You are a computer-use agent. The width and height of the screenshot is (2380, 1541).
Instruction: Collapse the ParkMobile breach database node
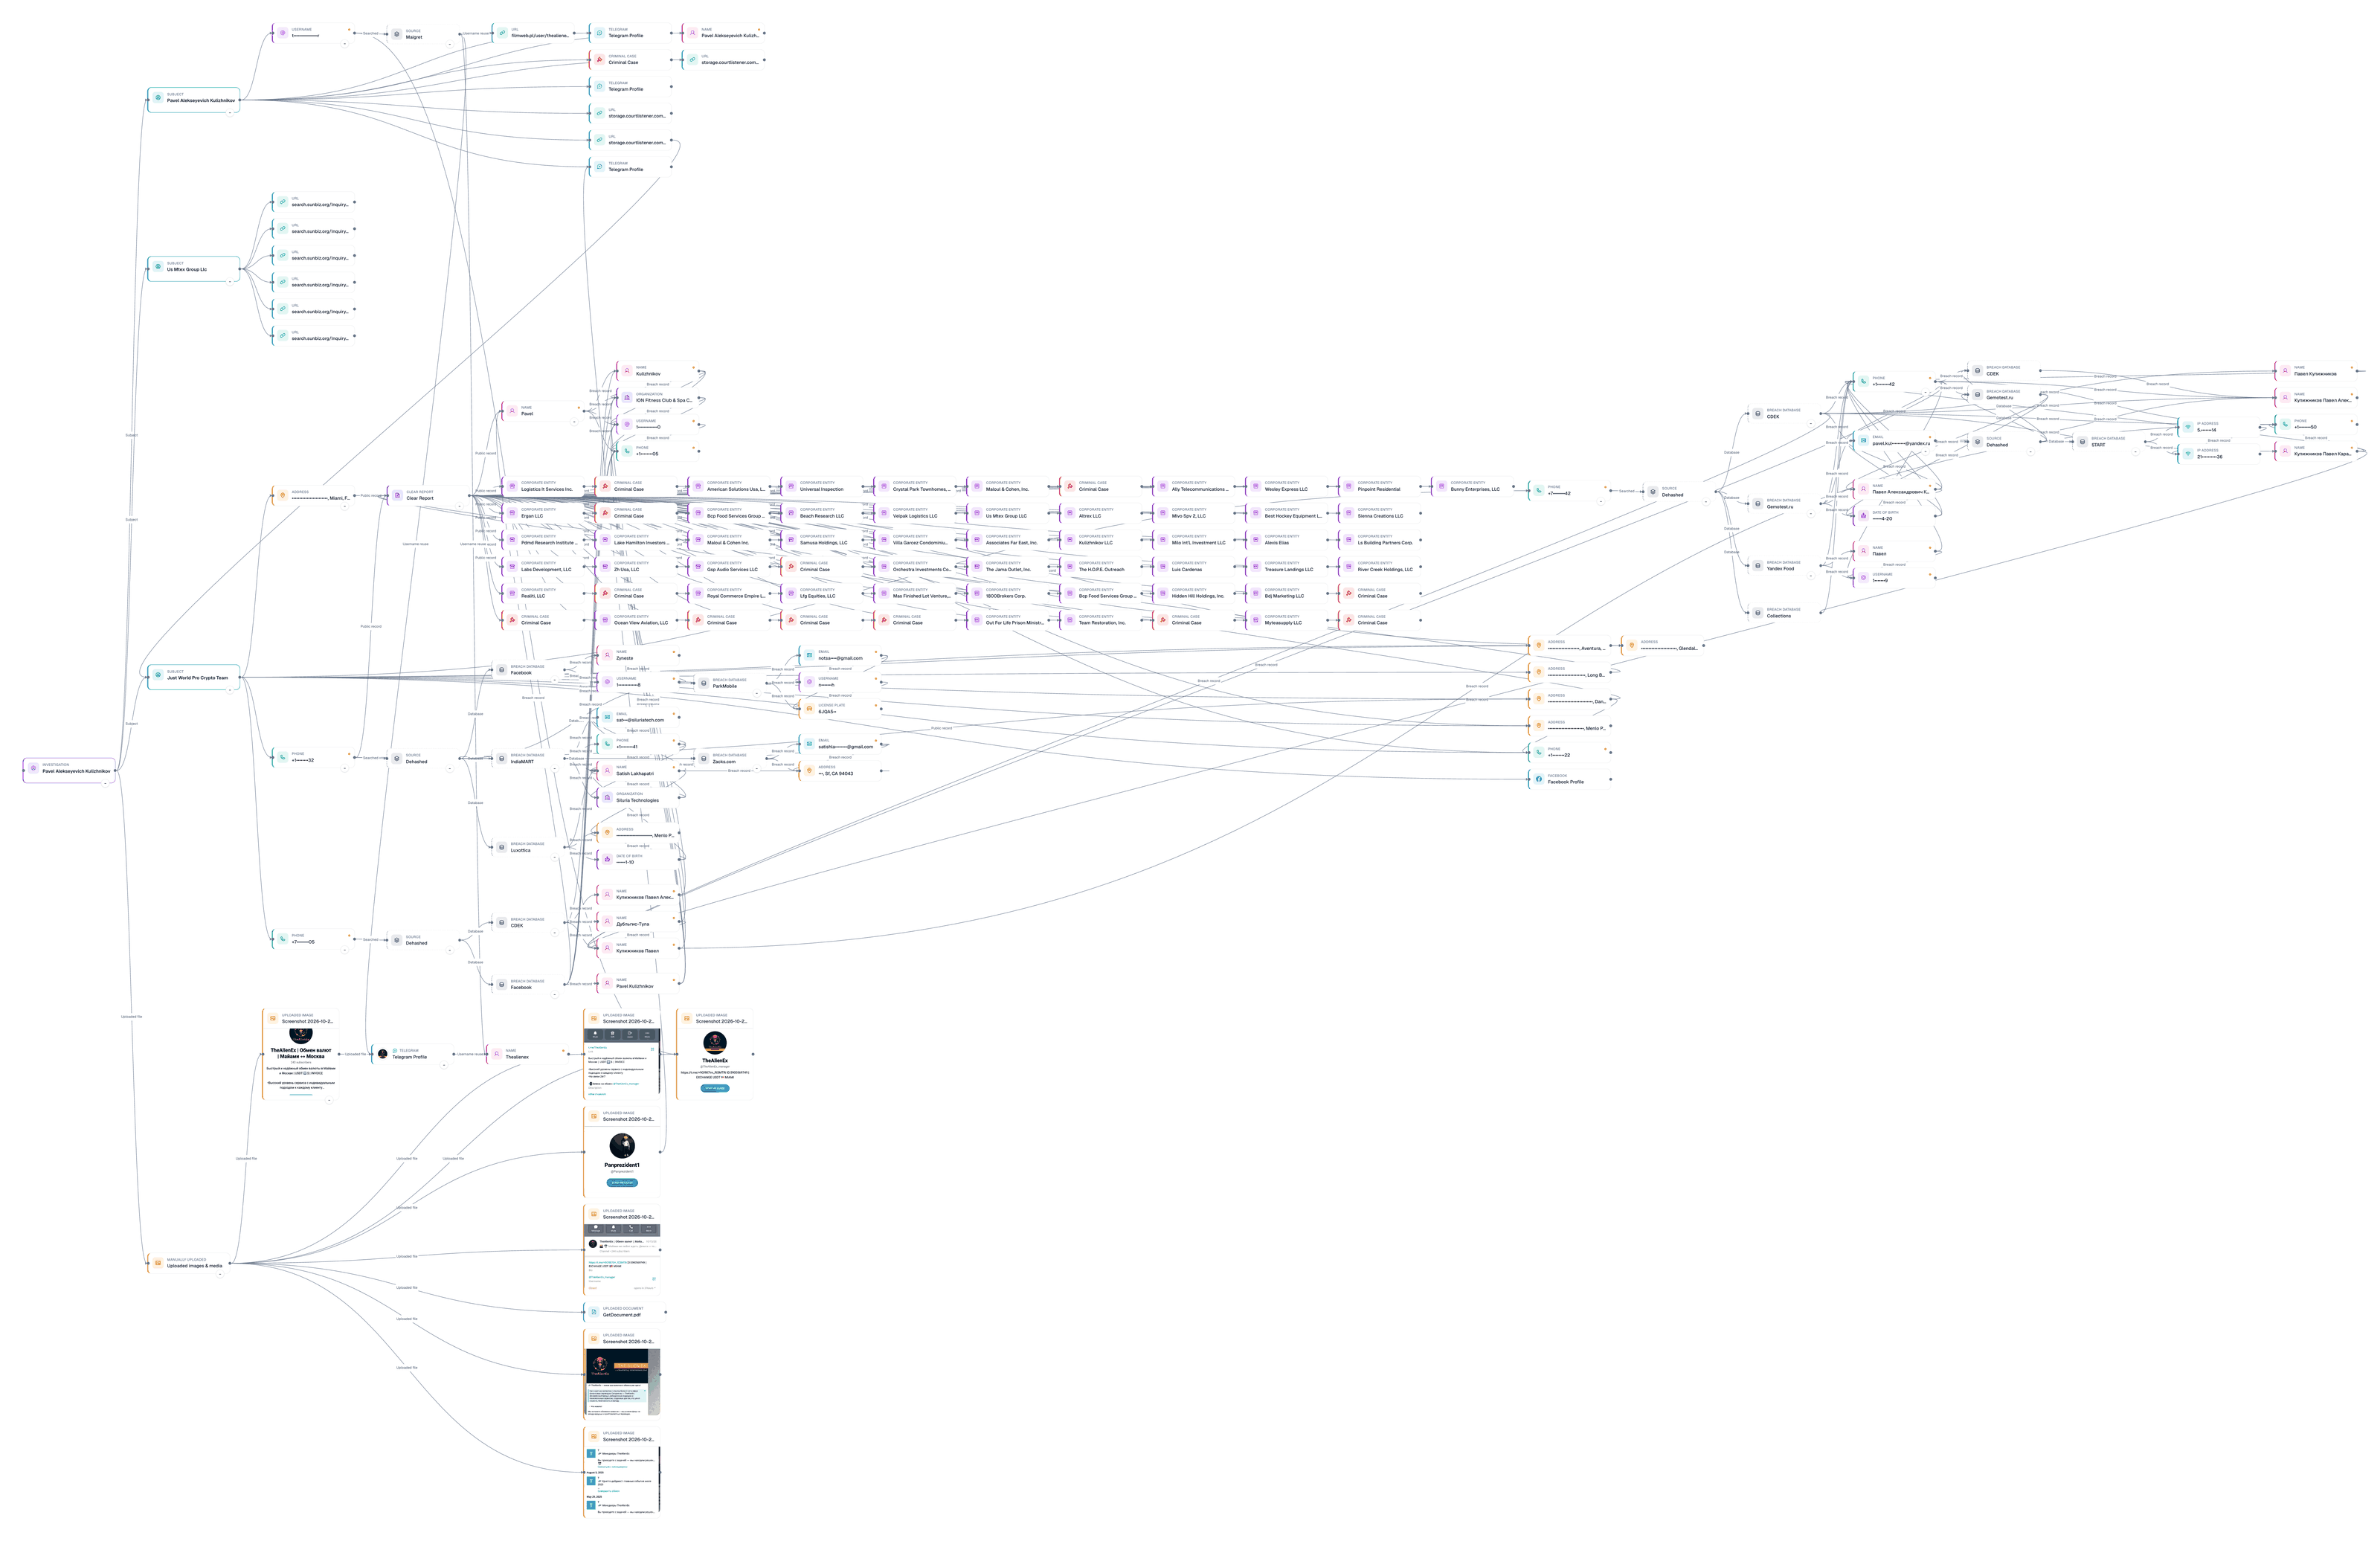756,693
